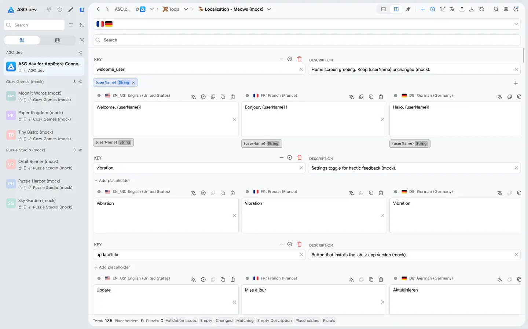The height and width of the screenshot is (329, 528).
Task: Switch to the book view tab in sidebar
Action: (57, 40)
